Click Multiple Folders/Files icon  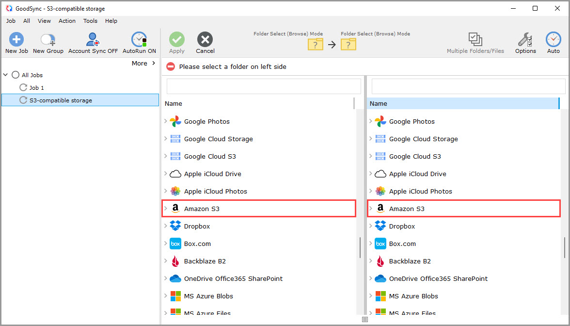click(475, 39)
